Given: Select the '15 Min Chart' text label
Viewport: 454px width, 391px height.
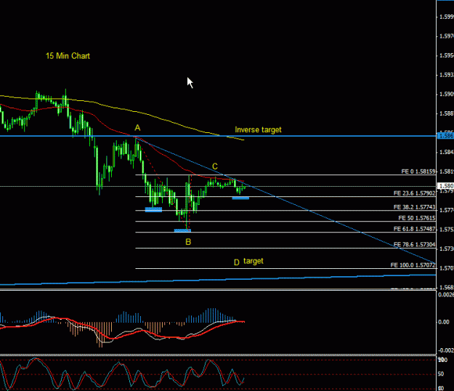Looking at the screenshot, I should point(68,56).
